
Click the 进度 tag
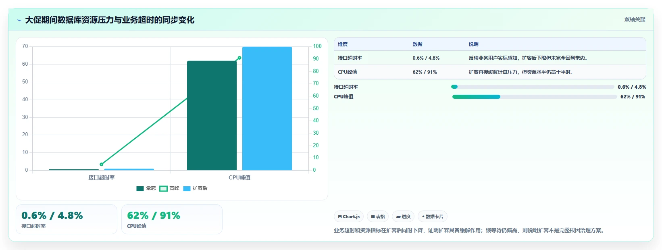(x=403, y=217)
